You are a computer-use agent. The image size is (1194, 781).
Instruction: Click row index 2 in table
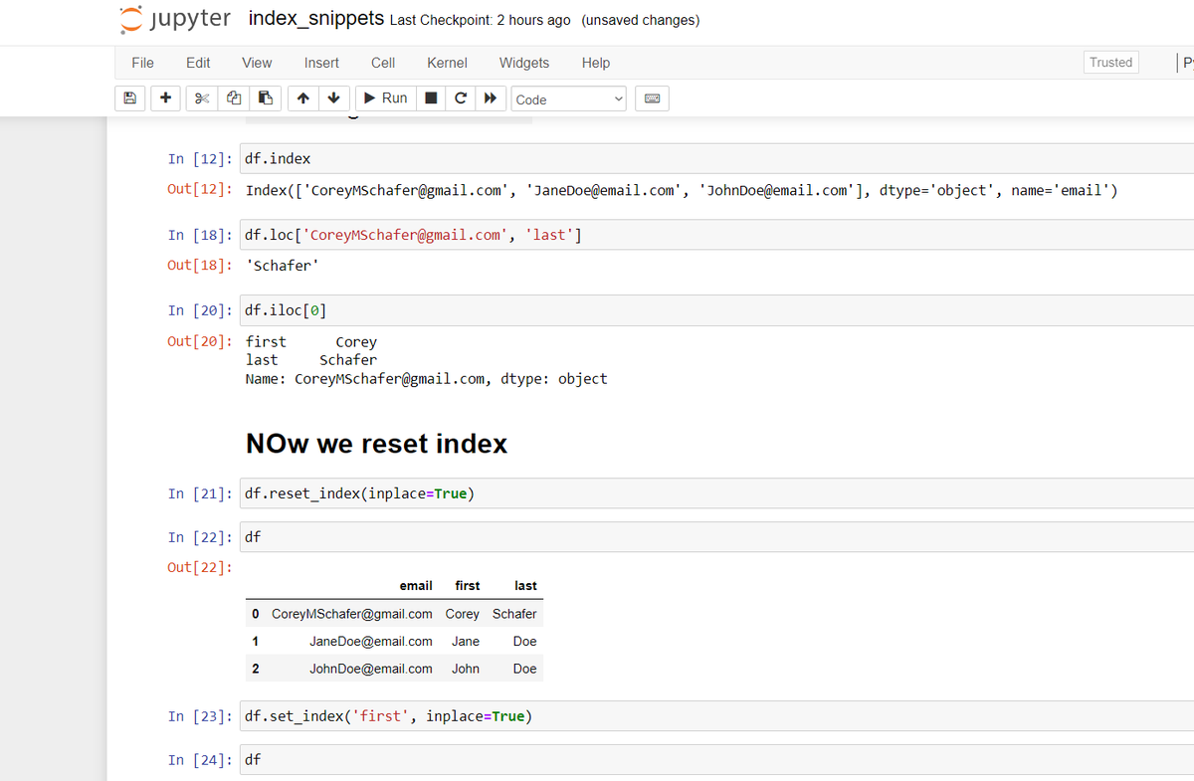[x=256, y=670]
